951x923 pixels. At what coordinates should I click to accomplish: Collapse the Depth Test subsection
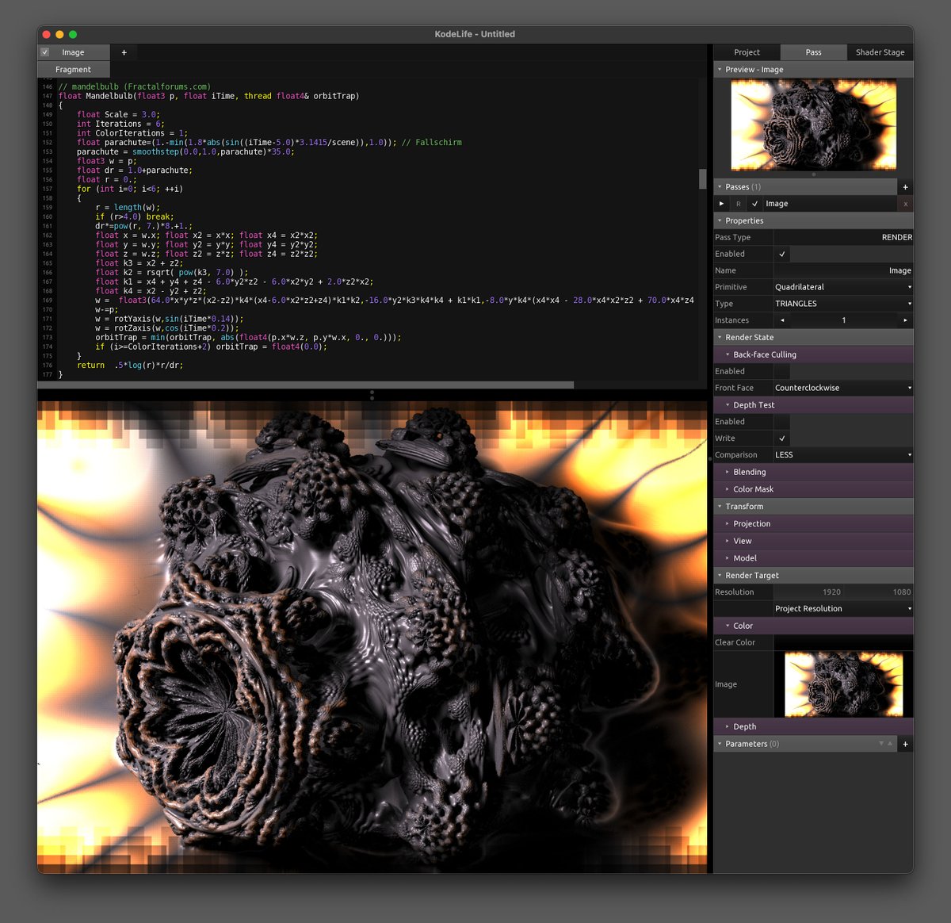pyautogui.click(x=728, y=405)
